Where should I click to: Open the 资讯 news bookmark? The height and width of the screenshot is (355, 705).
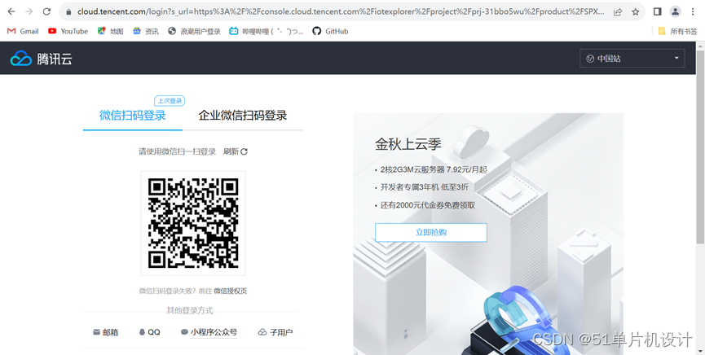pyautogui.click(x=146, y=32)
